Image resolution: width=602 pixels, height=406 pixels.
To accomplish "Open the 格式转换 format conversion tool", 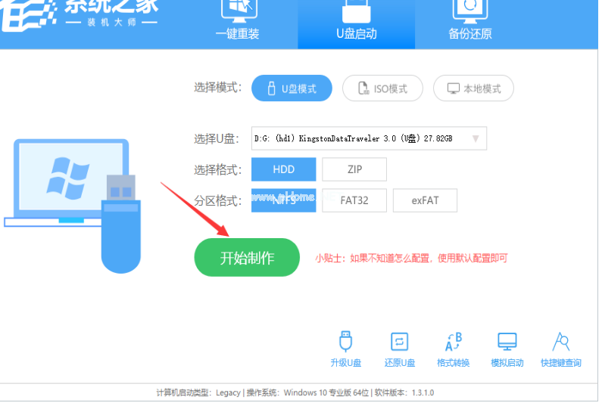I will click(453, 342).
